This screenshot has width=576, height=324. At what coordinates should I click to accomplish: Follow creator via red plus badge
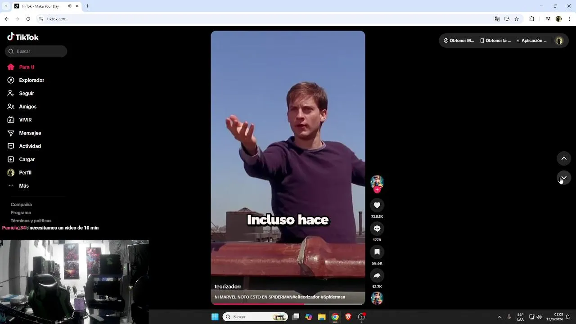[x=377, y=190]
